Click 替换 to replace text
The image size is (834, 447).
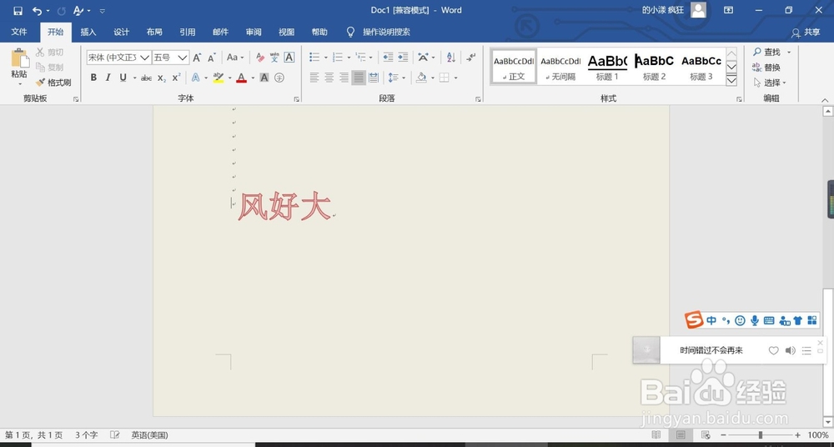[x=767, y=68]
